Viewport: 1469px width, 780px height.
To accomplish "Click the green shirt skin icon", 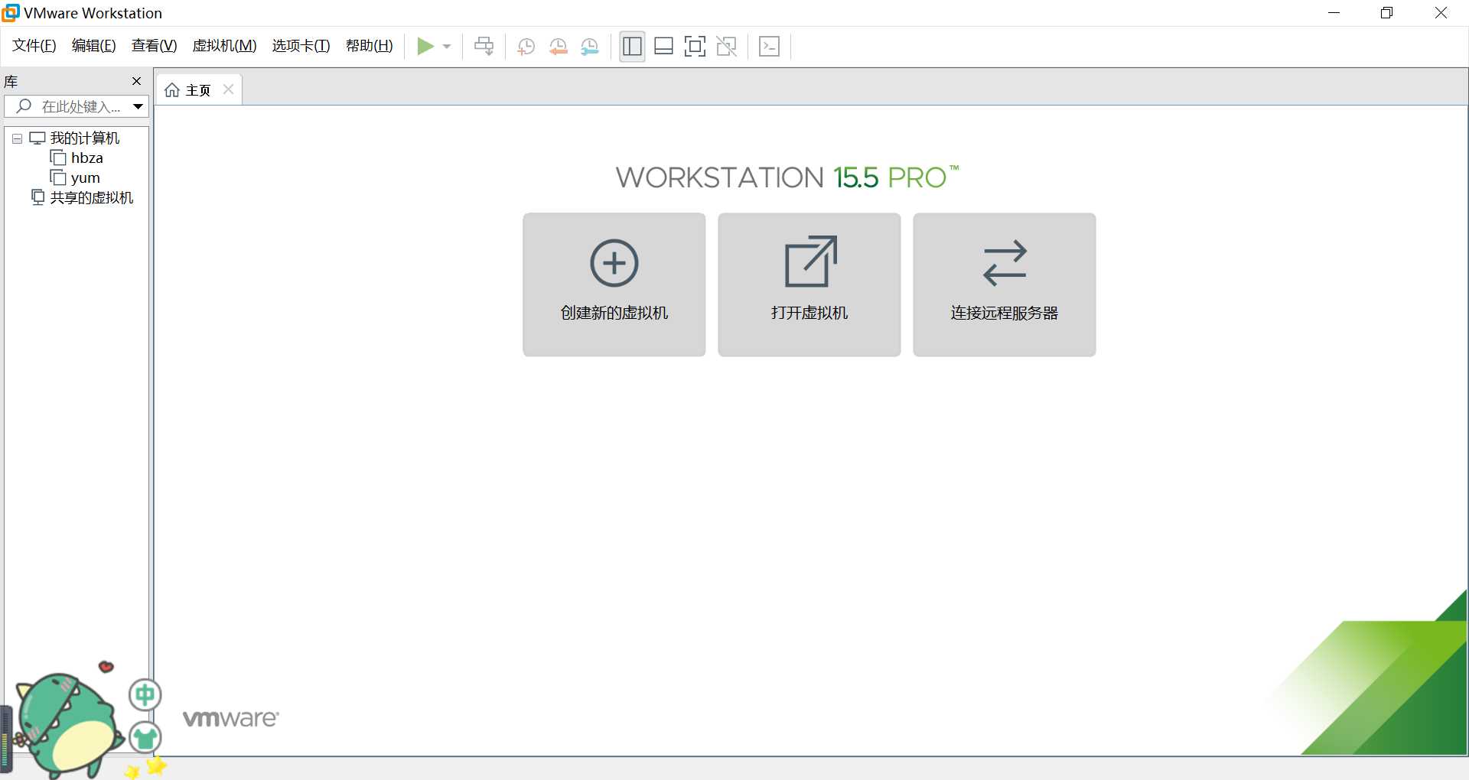I will 145,738.
